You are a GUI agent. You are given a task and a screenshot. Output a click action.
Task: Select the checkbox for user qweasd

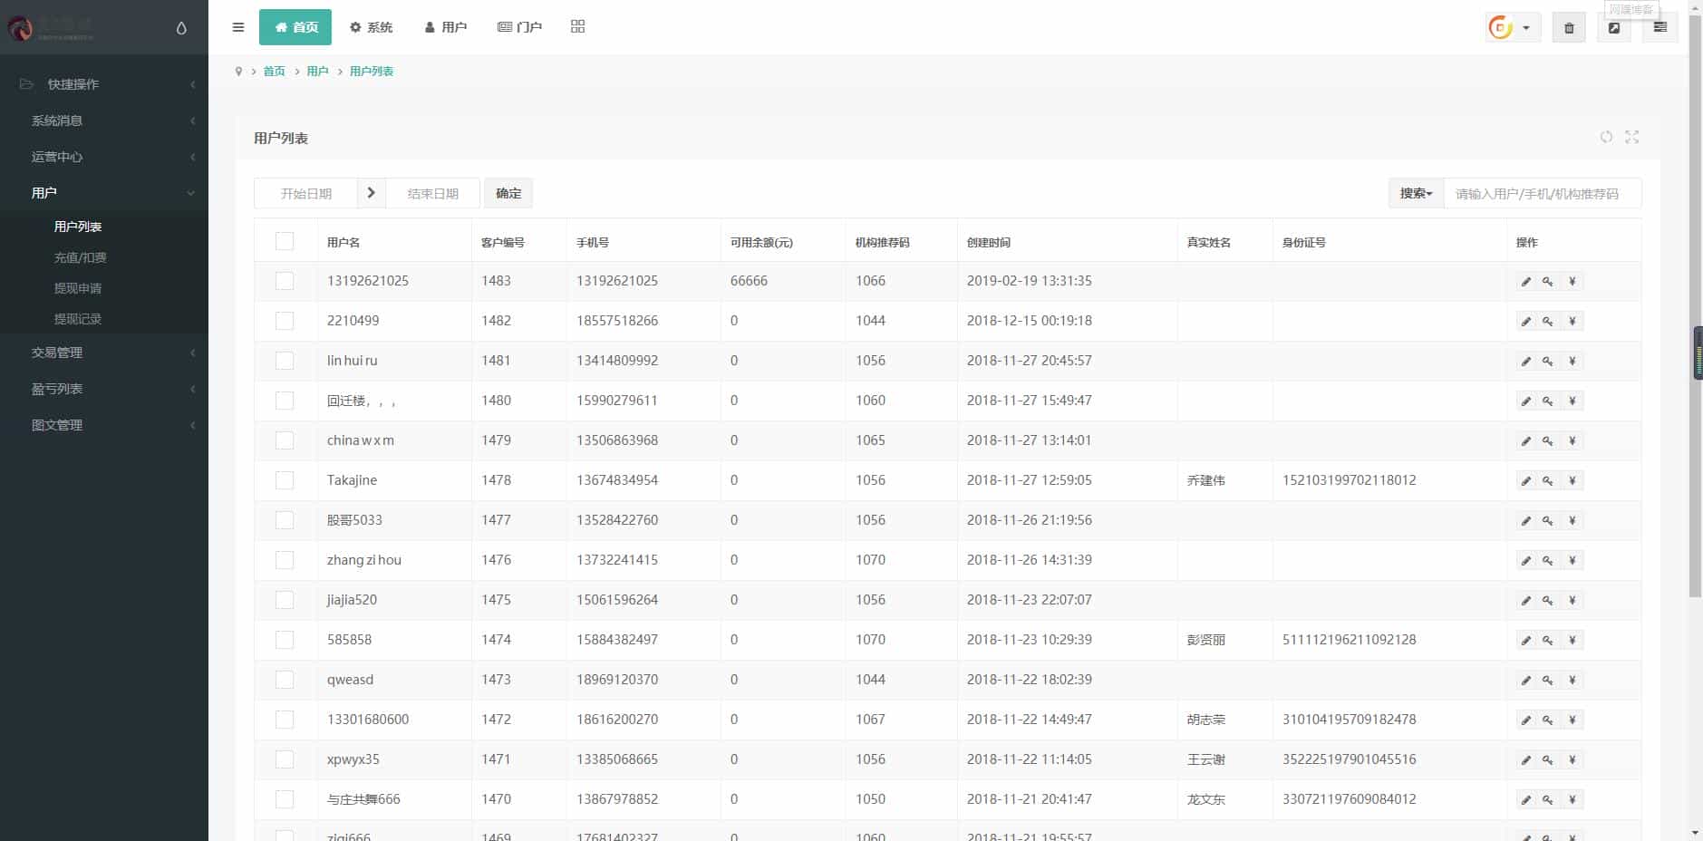pyautogui.click(x=285, y=680)
